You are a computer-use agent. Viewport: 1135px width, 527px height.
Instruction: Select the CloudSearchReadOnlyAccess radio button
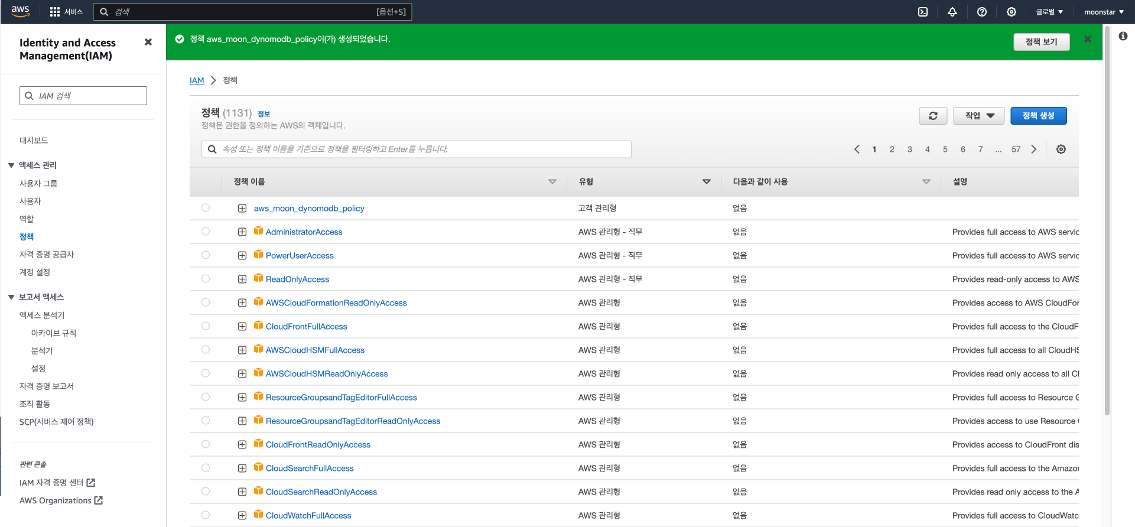[x=206, y=492]
